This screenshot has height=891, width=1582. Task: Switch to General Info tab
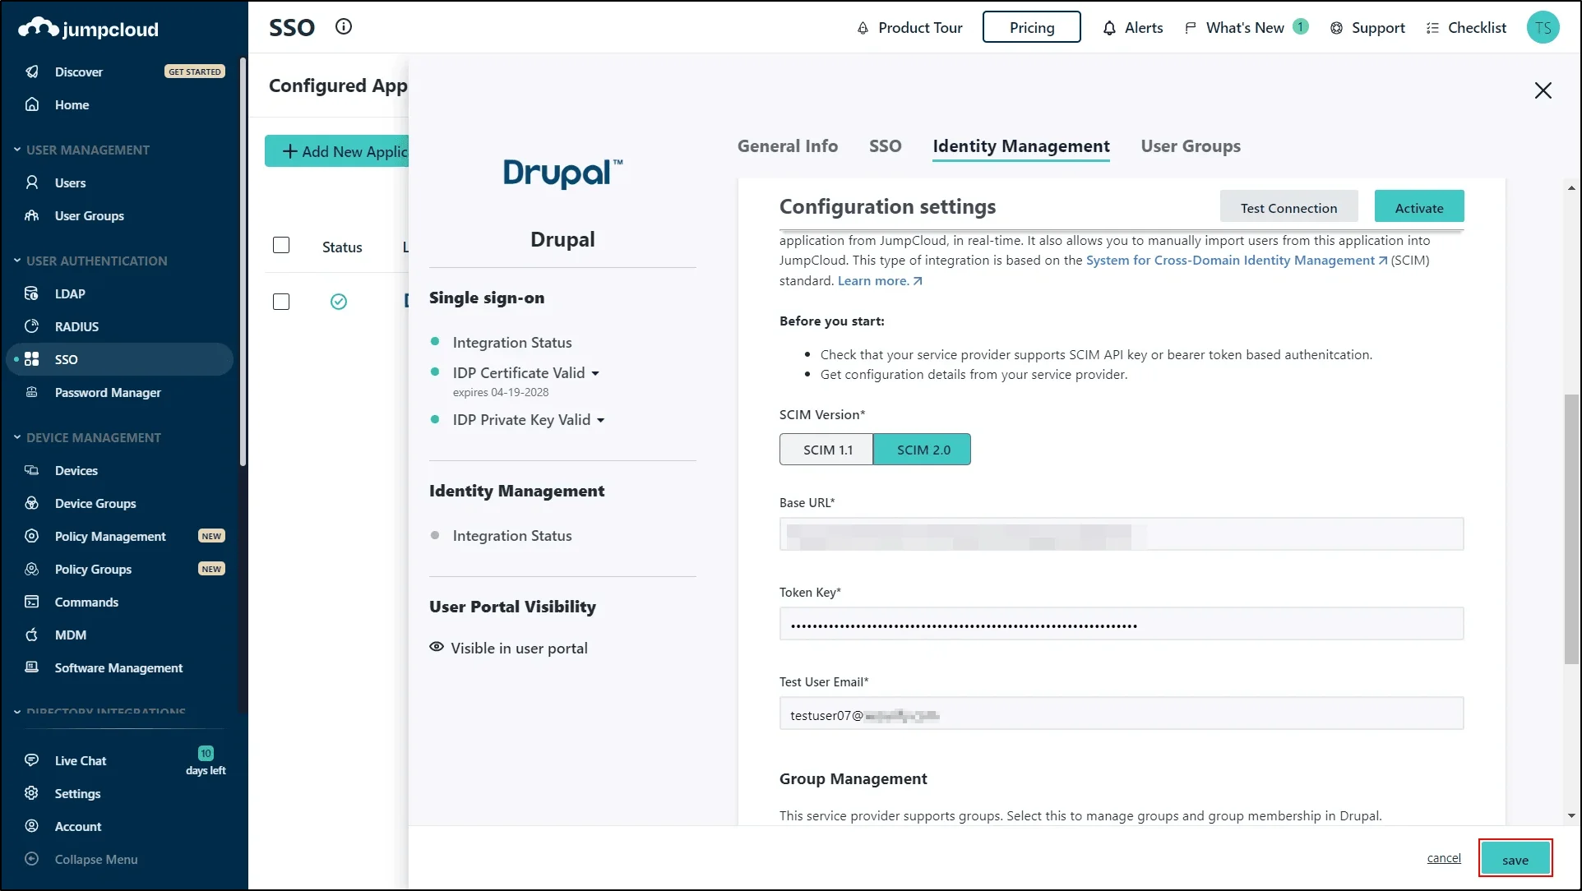point(787,146)
